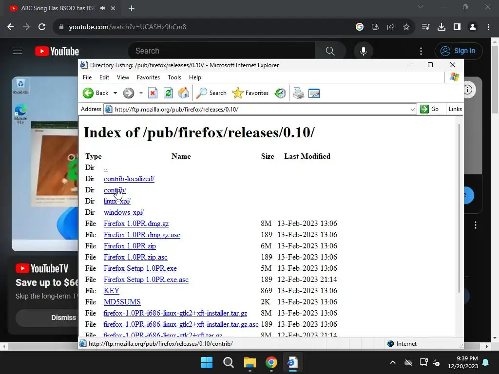Click the Firefox 1.0PR.zip link
Image resolution: width=499 pixels, height=374 pixels.
(130, 246)
